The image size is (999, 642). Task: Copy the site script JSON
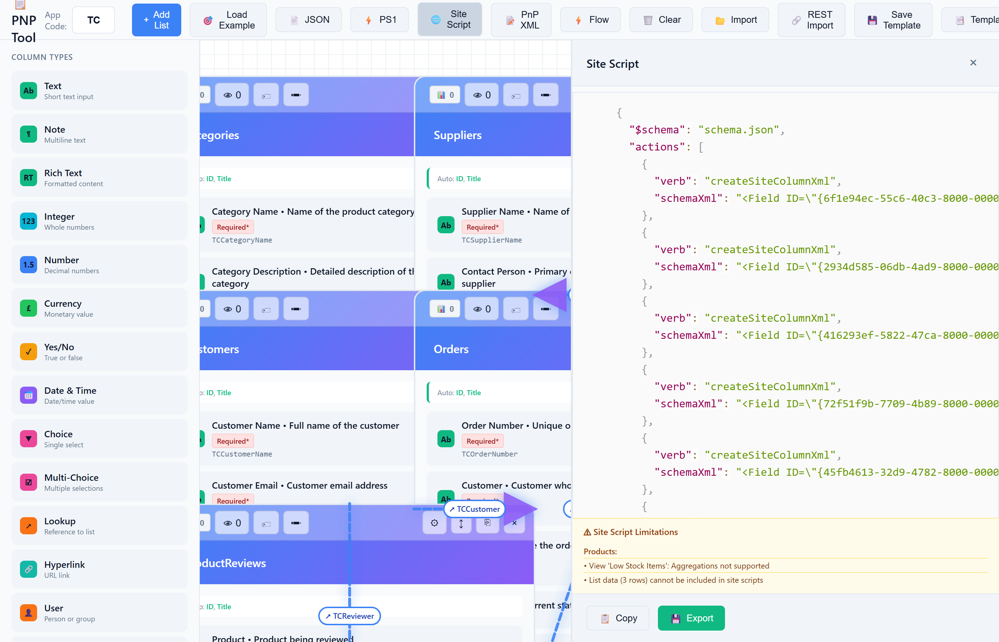[x=618, y=618]
